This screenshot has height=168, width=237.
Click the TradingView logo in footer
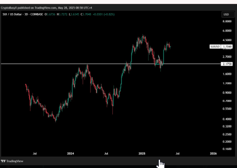click(x=12, y=161)
